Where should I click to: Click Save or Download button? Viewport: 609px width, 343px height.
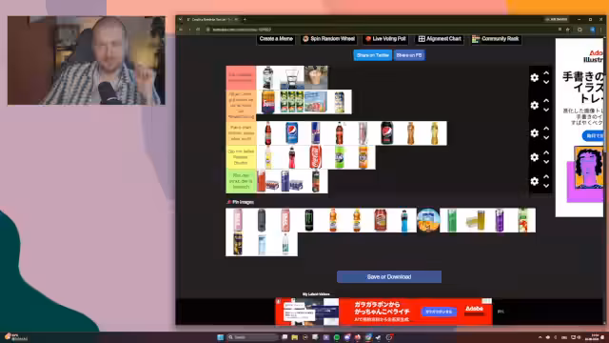(389, 277)
